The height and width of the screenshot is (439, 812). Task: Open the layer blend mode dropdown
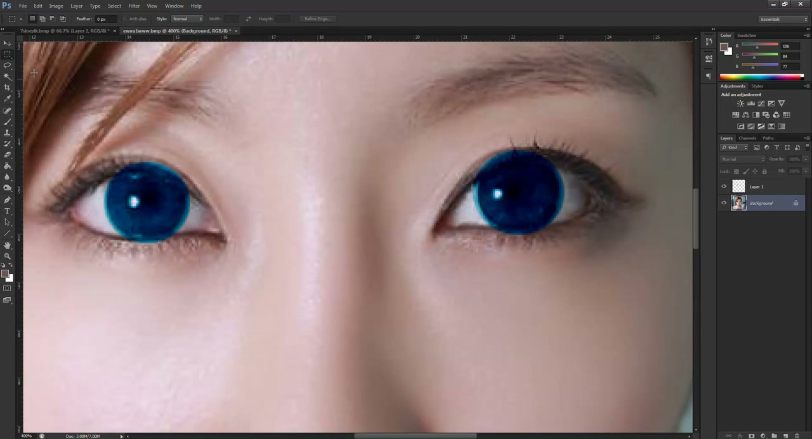pos(742,159)
